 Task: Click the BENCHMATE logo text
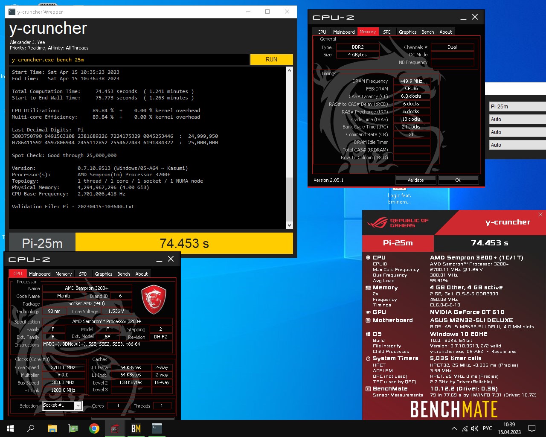pos(454,409)
